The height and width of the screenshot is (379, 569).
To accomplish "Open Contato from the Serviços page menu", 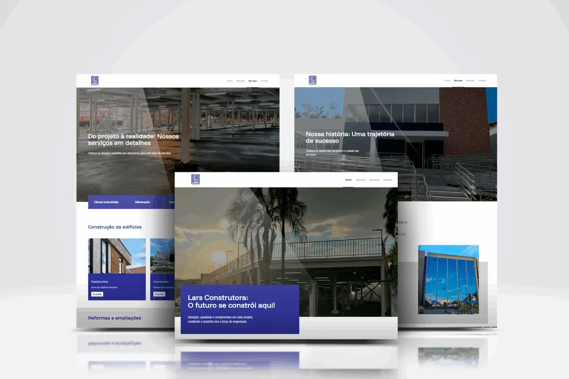I will tap(264, 81).
